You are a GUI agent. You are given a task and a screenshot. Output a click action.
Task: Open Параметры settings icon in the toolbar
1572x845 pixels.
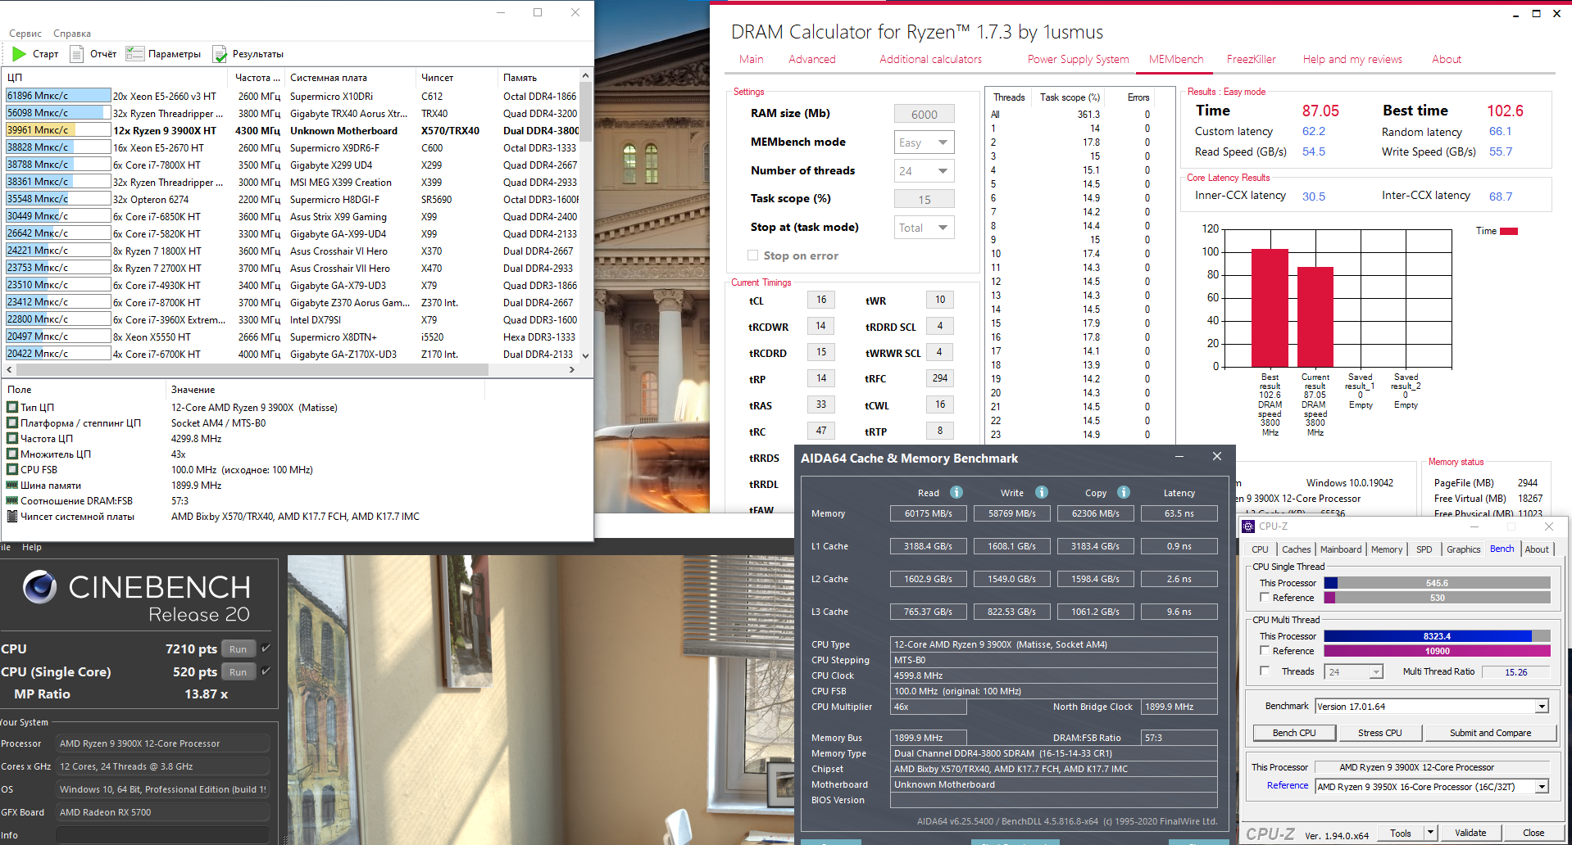(x=134, y=54)
